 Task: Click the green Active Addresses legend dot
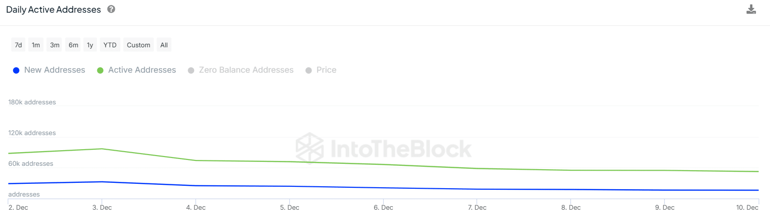[x=100, y=71]
